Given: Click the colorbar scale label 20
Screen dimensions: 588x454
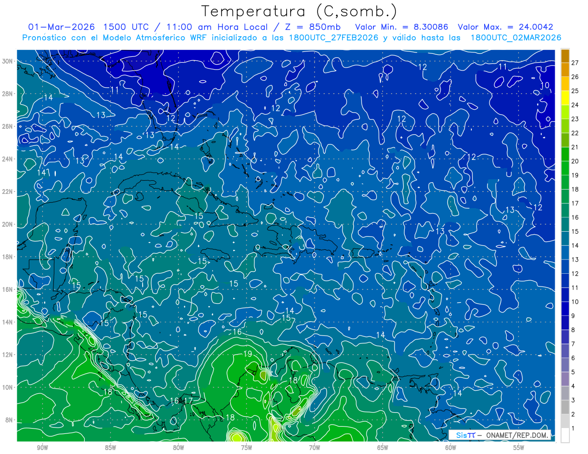Looking at the screenshot, I should (575, 161).
